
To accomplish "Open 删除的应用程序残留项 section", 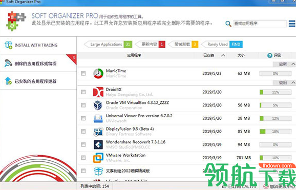I will click(x=38, y=64).
